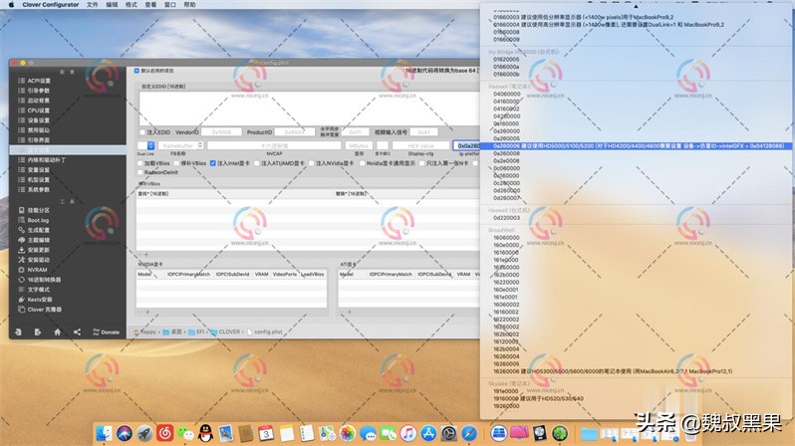Open NetEase Music red icon in Dock

[x=164, y=433]
